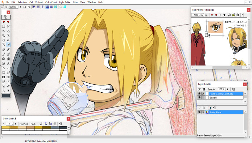Toggle vertical flip view in top toolbar
This screenshot has width=252, height=143.
pyautogui.click(x=38, y=7)
